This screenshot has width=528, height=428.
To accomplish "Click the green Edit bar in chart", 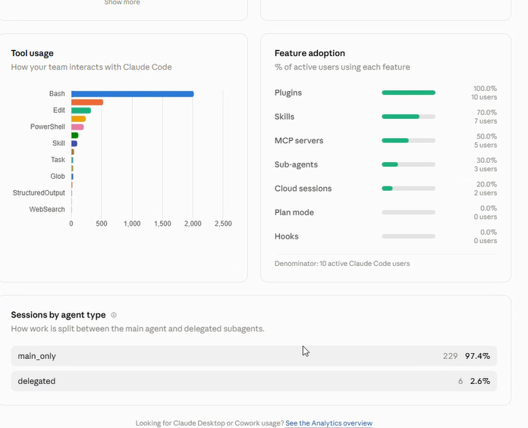I will (x=81, y=111).
